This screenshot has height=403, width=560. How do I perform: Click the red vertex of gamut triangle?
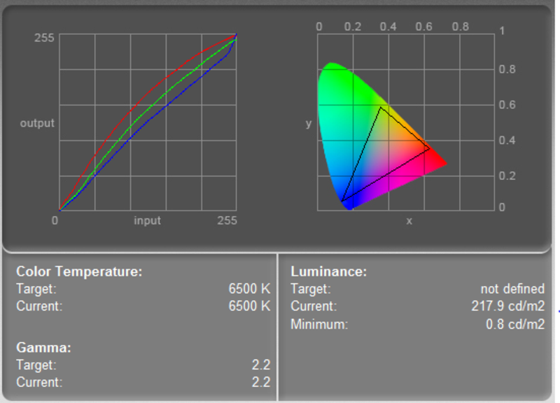[429, 148]
